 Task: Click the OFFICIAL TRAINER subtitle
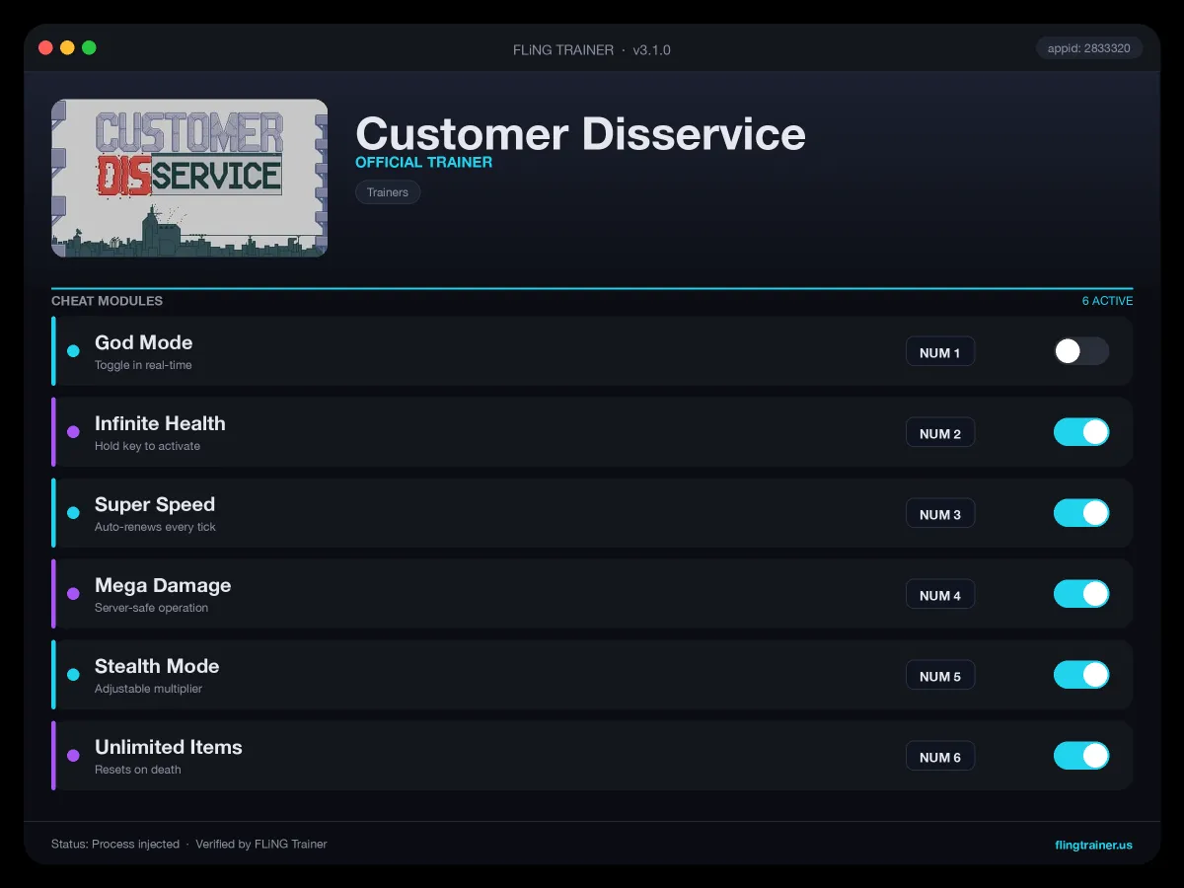pos(423,163)
